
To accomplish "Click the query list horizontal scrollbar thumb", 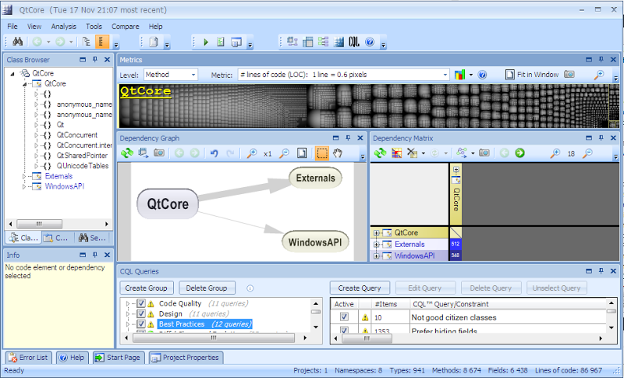I will [367, 338].
